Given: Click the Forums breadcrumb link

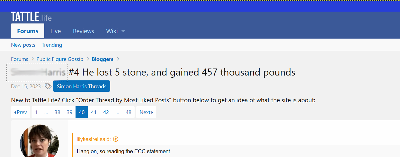Looking at the screenshot, I should pyautogui.click(x=20, y=59).
